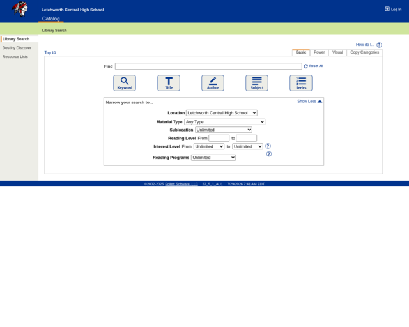
Task: Switch to the Power search tab
Action: pos(320,52)
